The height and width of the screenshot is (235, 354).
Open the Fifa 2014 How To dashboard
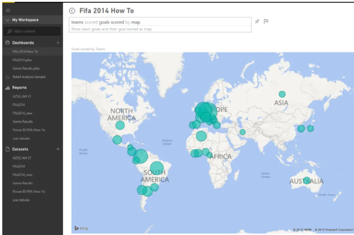[x=25, y=52]
